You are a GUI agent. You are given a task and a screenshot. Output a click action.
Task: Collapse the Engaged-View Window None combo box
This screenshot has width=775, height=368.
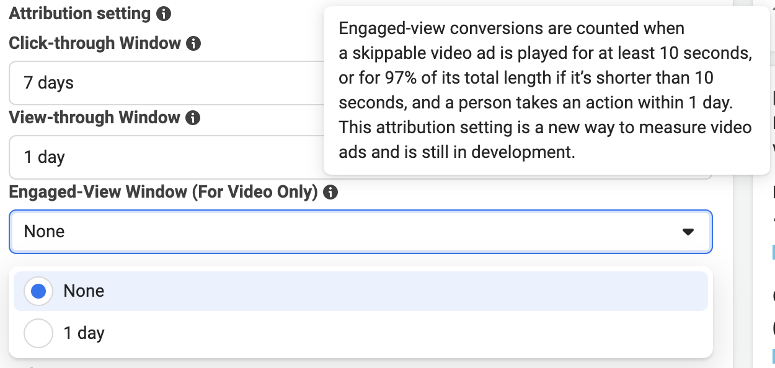[x=361, y=232]
